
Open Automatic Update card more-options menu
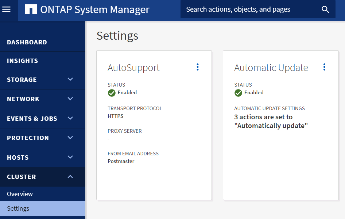(324, 67)
